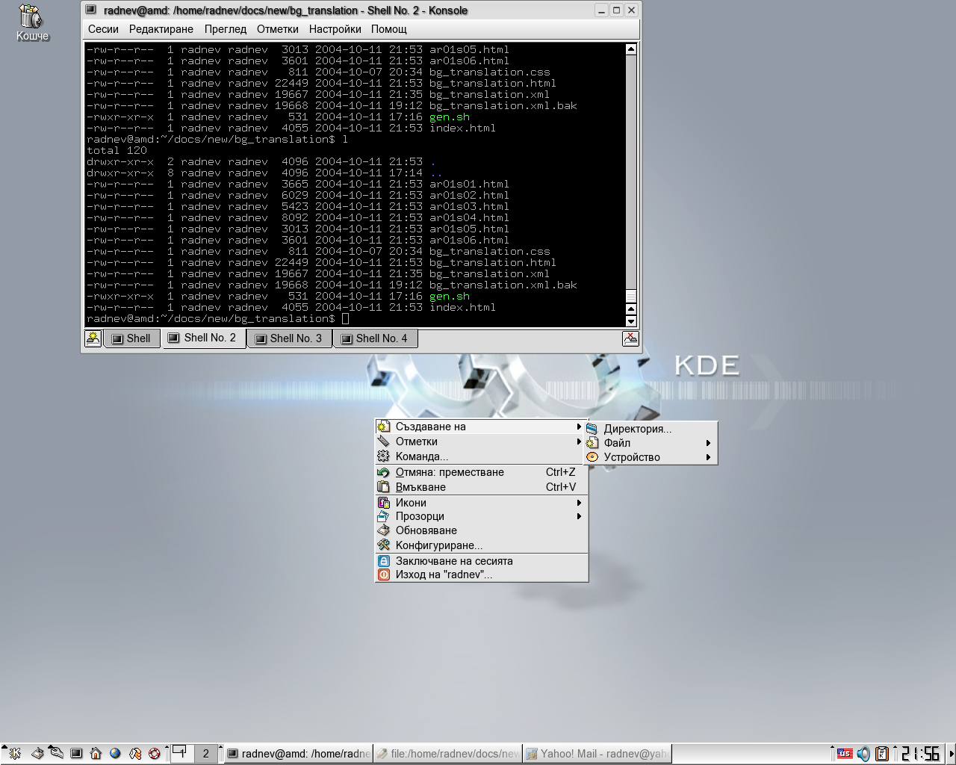Close the current Konsole session tab icon
Image resolution: width=956 pixels, height=765 pixels.
(x=630, y=338)
